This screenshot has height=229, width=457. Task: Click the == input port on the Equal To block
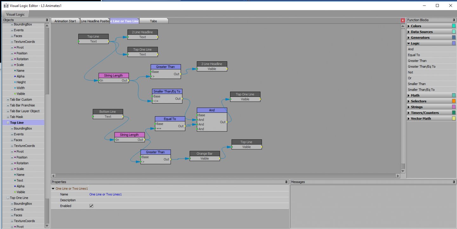coord(155,129)
